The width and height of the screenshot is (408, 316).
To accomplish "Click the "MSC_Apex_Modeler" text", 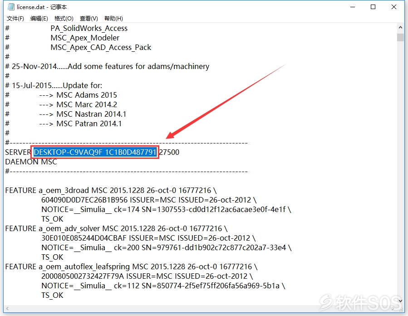I will tap(85, 38).
